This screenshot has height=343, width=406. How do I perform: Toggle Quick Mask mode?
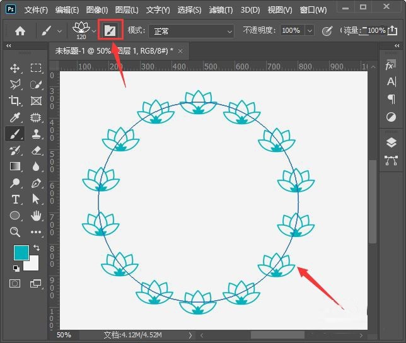(x=15, y=284)
